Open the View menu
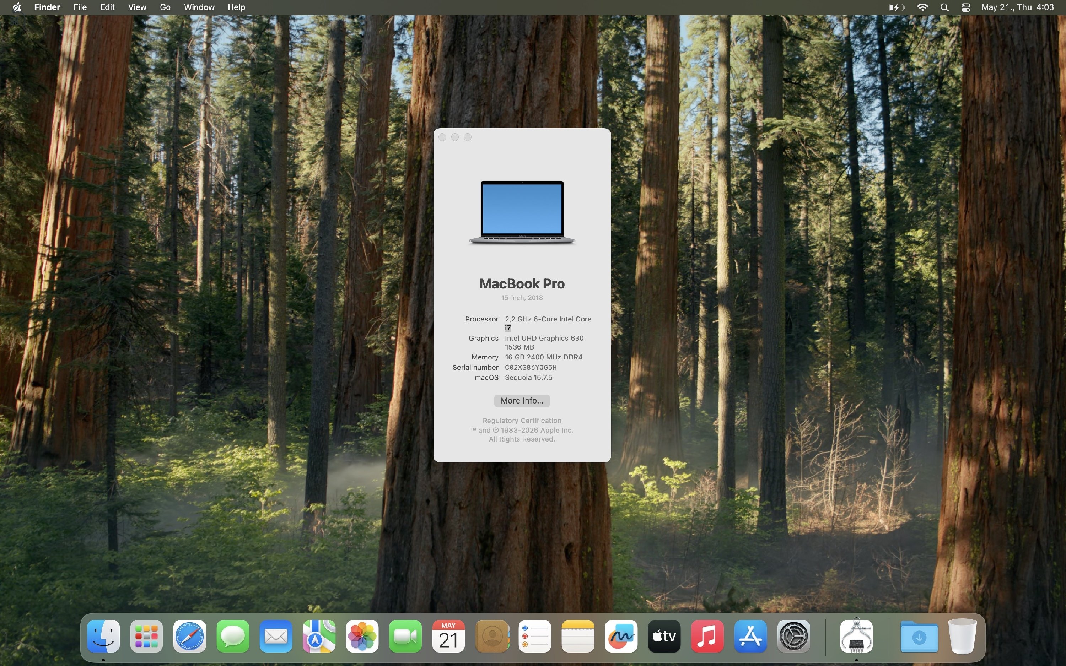The height and width of the screenshot is (666, 1066). pos(137,7)
